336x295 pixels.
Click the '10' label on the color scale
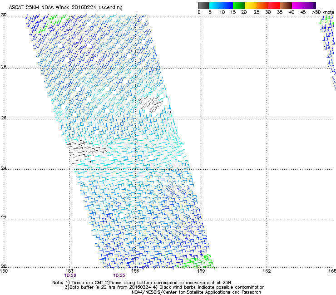[x=222, y=12]
